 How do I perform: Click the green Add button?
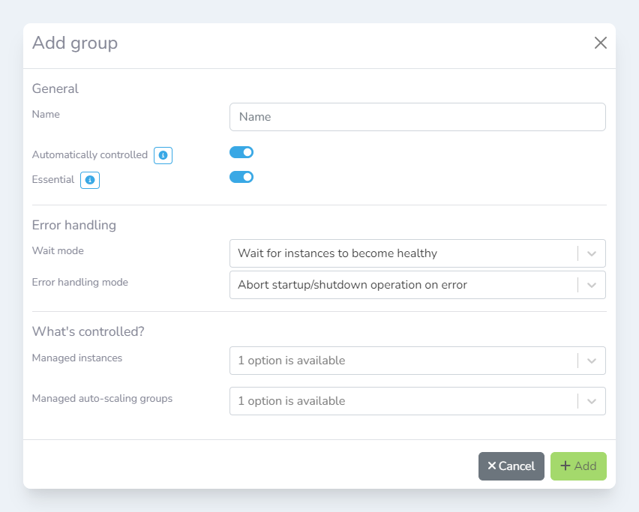pyautogui.click(x=578, y=466)
